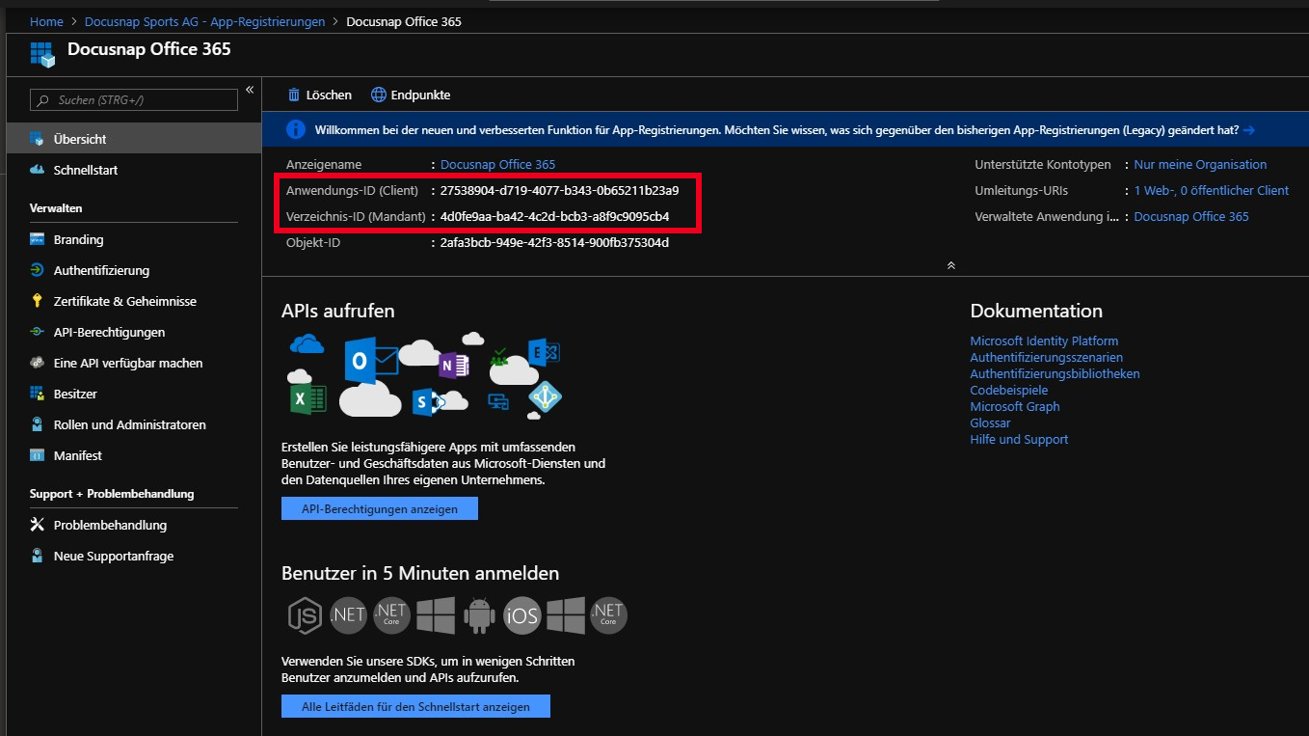Open the Hilfe und Support link
Screen dimensions: 1309x736
(x=1019, y=439)
